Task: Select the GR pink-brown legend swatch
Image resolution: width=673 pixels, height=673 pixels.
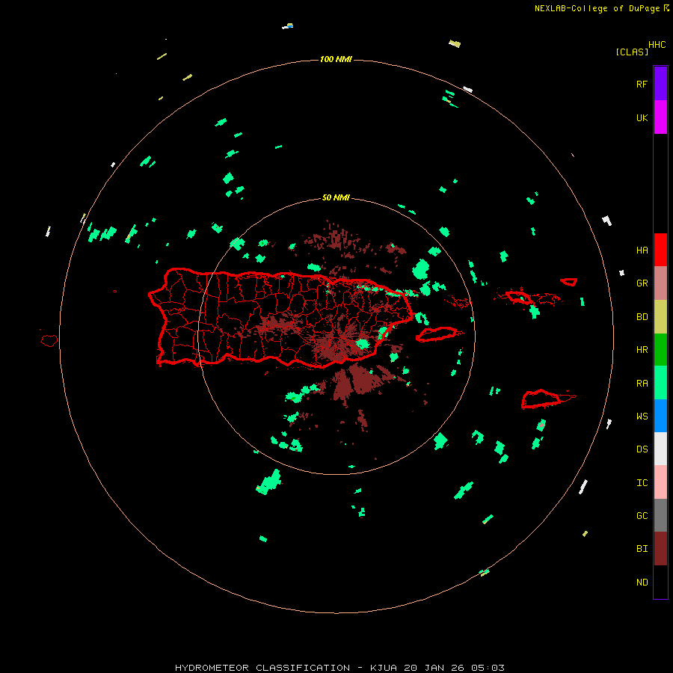Action: [660, 283]
